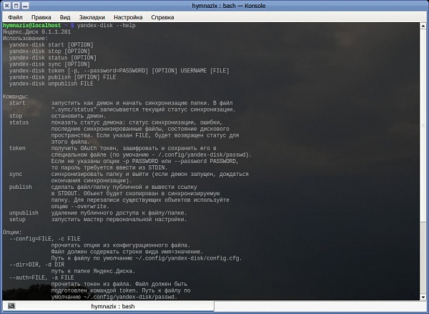Image resolution: width=429 pixels, height=314 pixels.
Task: Click the 'publish' command name in the commands list
Action: (21, 187)
